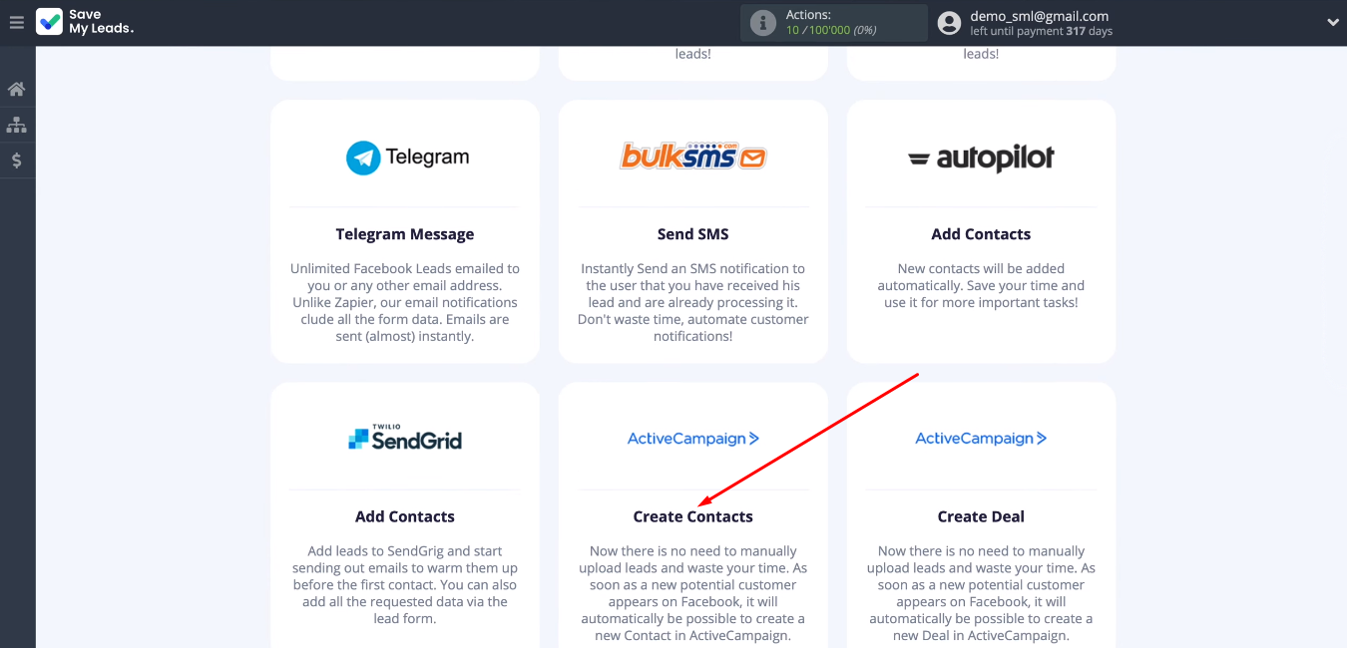The image size is (1347, 648).
Task: Expand the account dropdown chevron
Action: (1332, 23)
